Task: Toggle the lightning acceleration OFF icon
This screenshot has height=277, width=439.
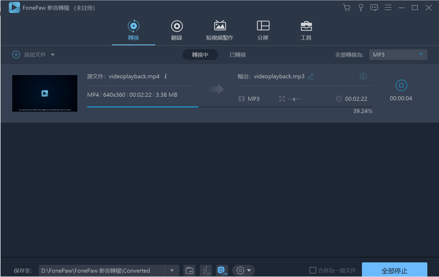Action: (x=206, y=270)
